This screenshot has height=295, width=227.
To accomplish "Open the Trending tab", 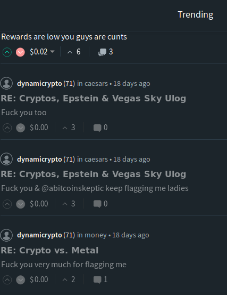I will (196, 15).
